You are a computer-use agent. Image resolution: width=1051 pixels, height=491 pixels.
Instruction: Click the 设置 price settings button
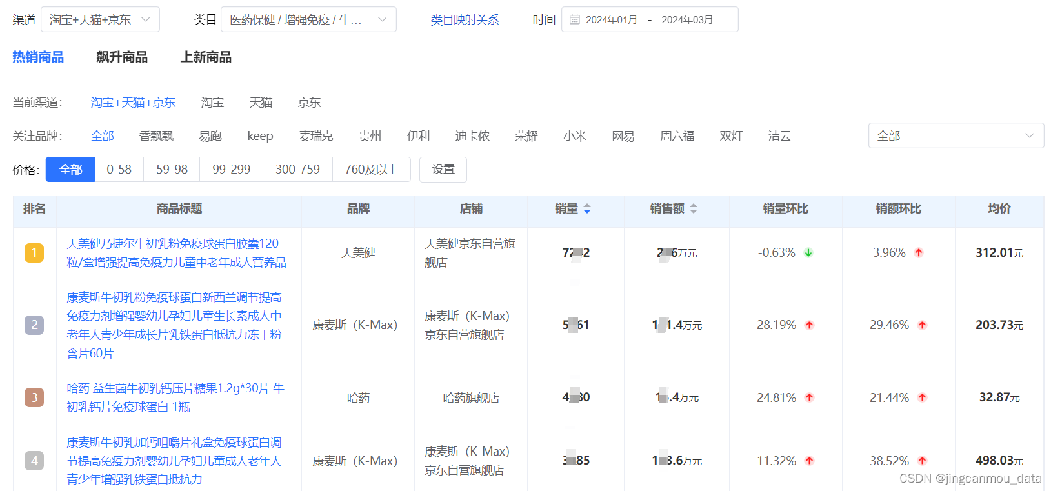tap(443, 170)
